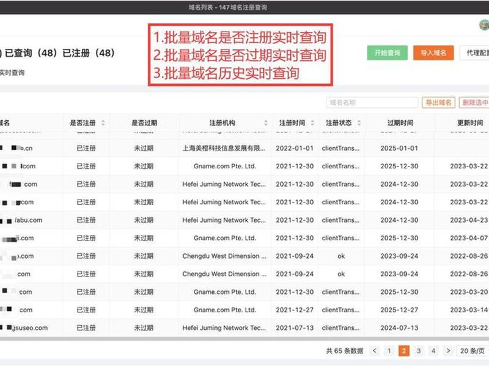Image resolution: width=489 pixels, height=366 pixels.
Task: Sort by the 注册状态 column arrows
Action: point(359,123)
